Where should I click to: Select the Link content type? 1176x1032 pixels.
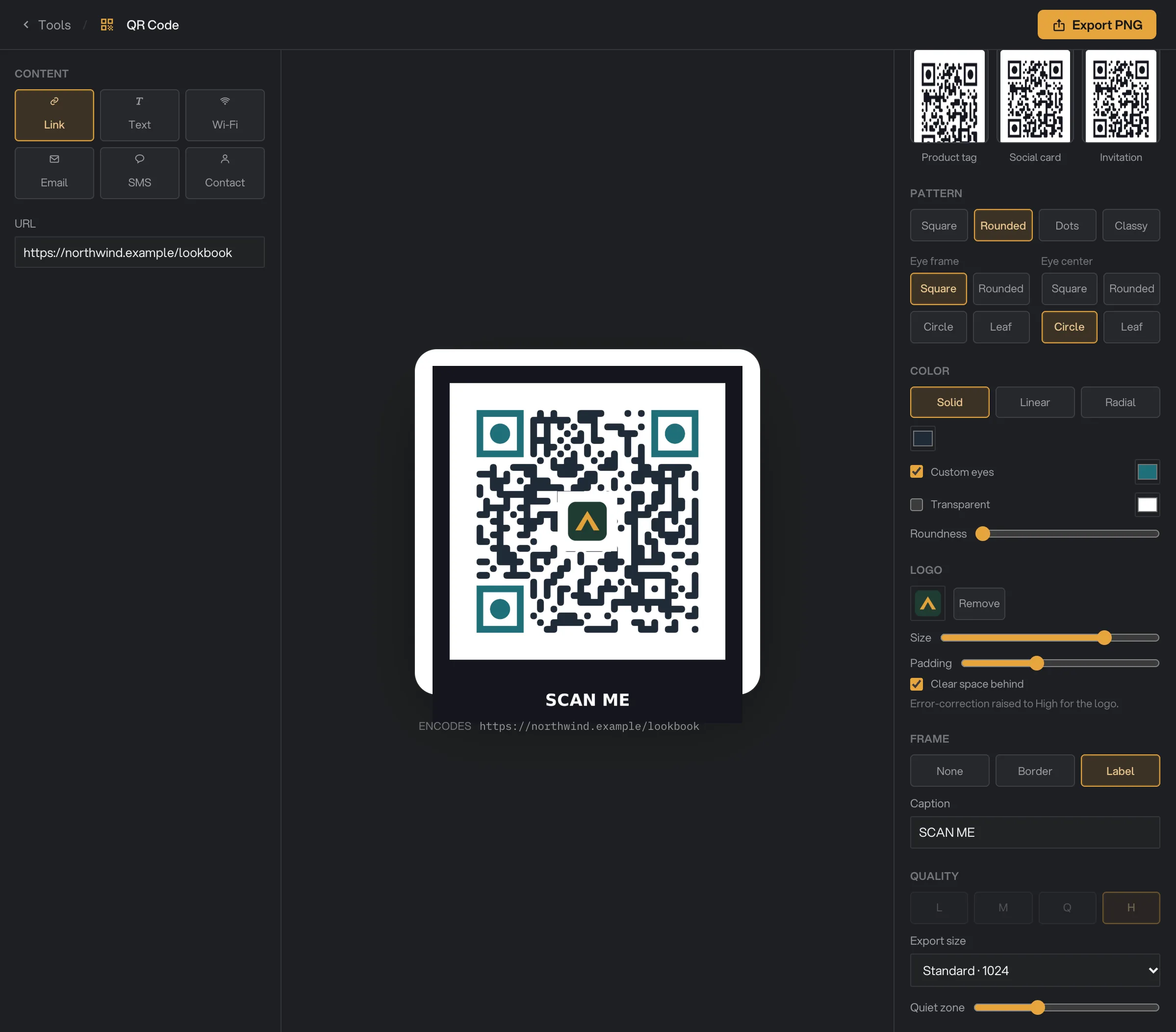click(x=54, y=115)
